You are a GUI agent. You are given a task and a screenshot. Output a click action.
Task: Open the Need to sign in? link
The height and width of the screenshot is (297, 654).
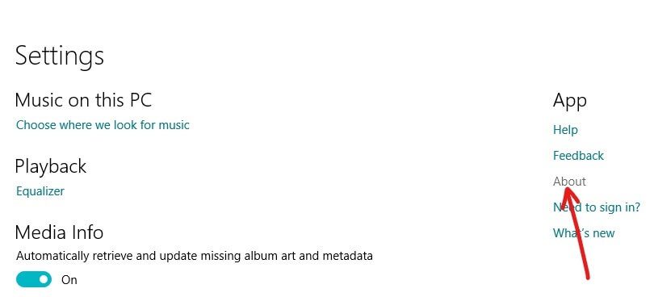[597, 207]
